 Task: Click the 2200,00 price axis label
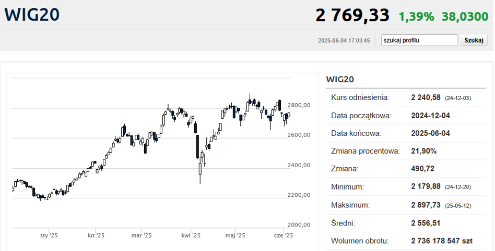[299, 195]
